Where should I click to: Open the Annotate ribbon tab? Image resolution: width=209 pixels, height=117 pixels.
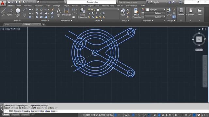28,6
